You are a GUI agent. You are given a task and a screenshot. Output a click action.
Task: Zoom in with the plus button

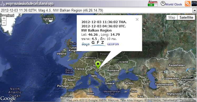click(x=4, y=18)
